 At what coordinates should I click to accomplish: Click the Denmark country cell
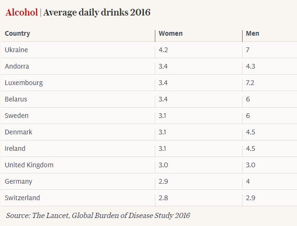point(18,132)
